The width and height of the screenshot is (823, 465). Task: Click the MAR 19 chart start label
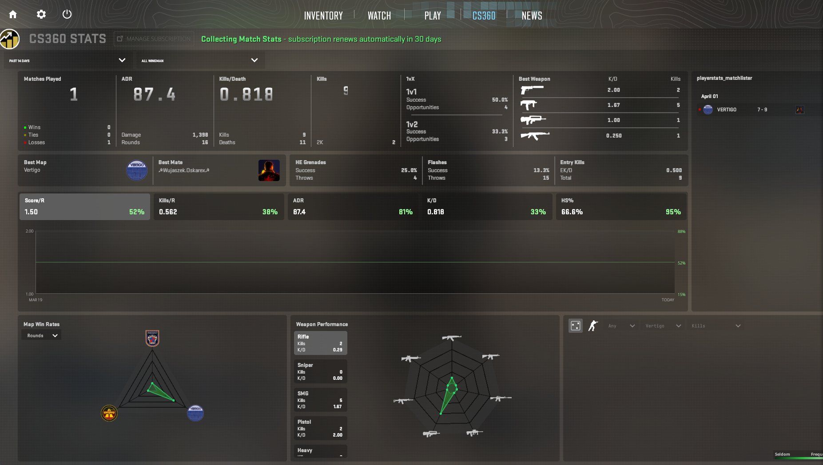click(36, 300)
